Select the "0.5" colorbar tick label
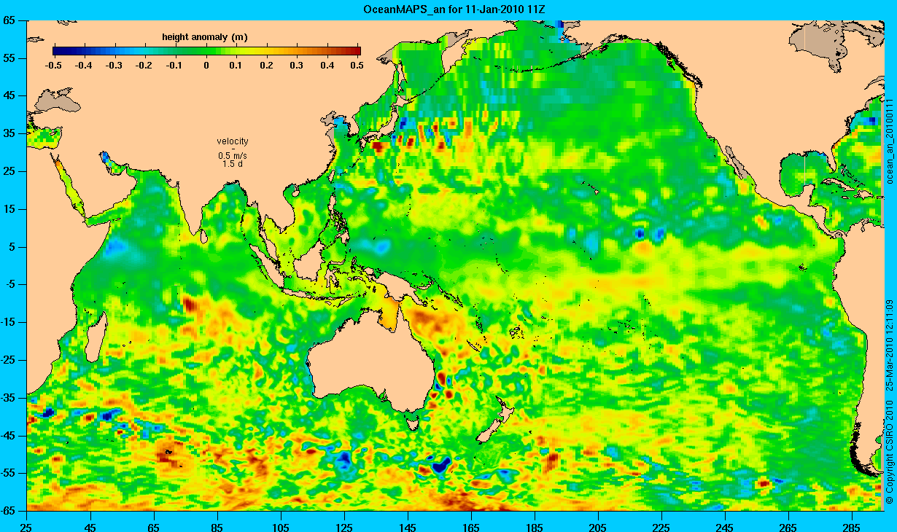Viewport: 897px width, 532px height. 357,66
